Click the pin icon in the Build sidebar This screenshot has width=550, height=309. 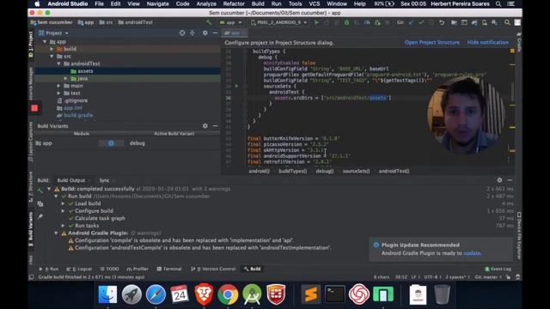(40, 216)
